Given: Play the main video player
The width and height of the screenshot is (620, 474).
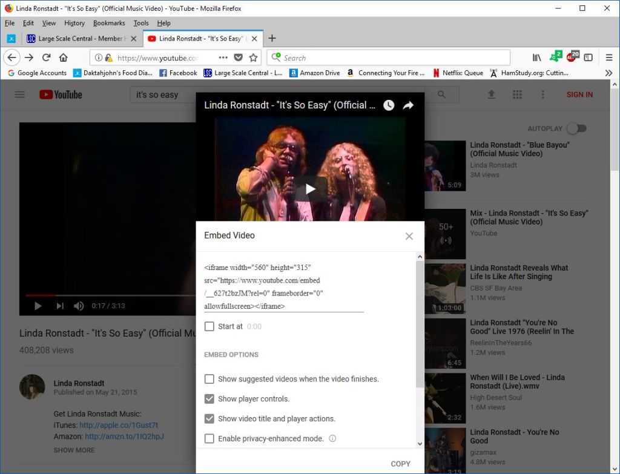Looking at the screenshot, I should point(38,306).
